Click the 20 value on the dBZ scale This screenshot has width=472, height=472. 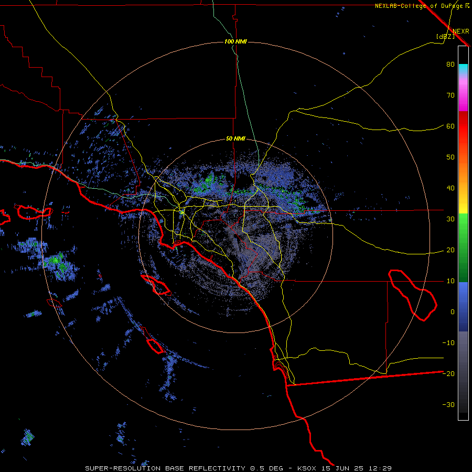tap(450, 250)
